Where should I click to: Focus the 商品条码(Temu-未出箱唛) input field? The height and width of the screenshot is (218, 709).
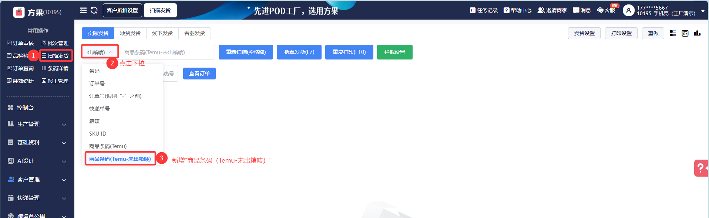click(167, 52)
